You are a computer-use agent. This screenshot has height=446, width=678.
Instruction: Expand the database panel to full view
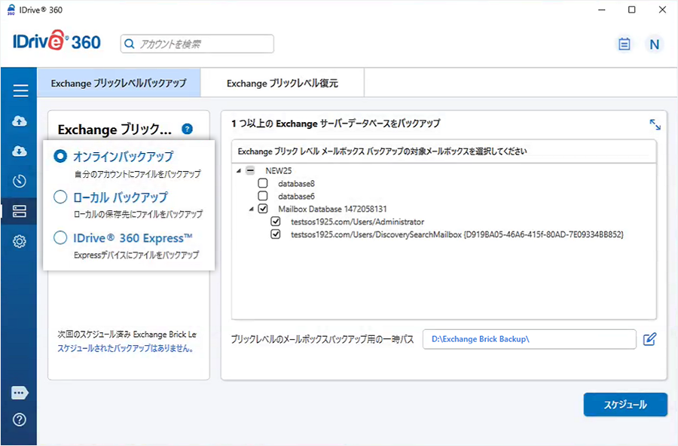pos(655,124)
